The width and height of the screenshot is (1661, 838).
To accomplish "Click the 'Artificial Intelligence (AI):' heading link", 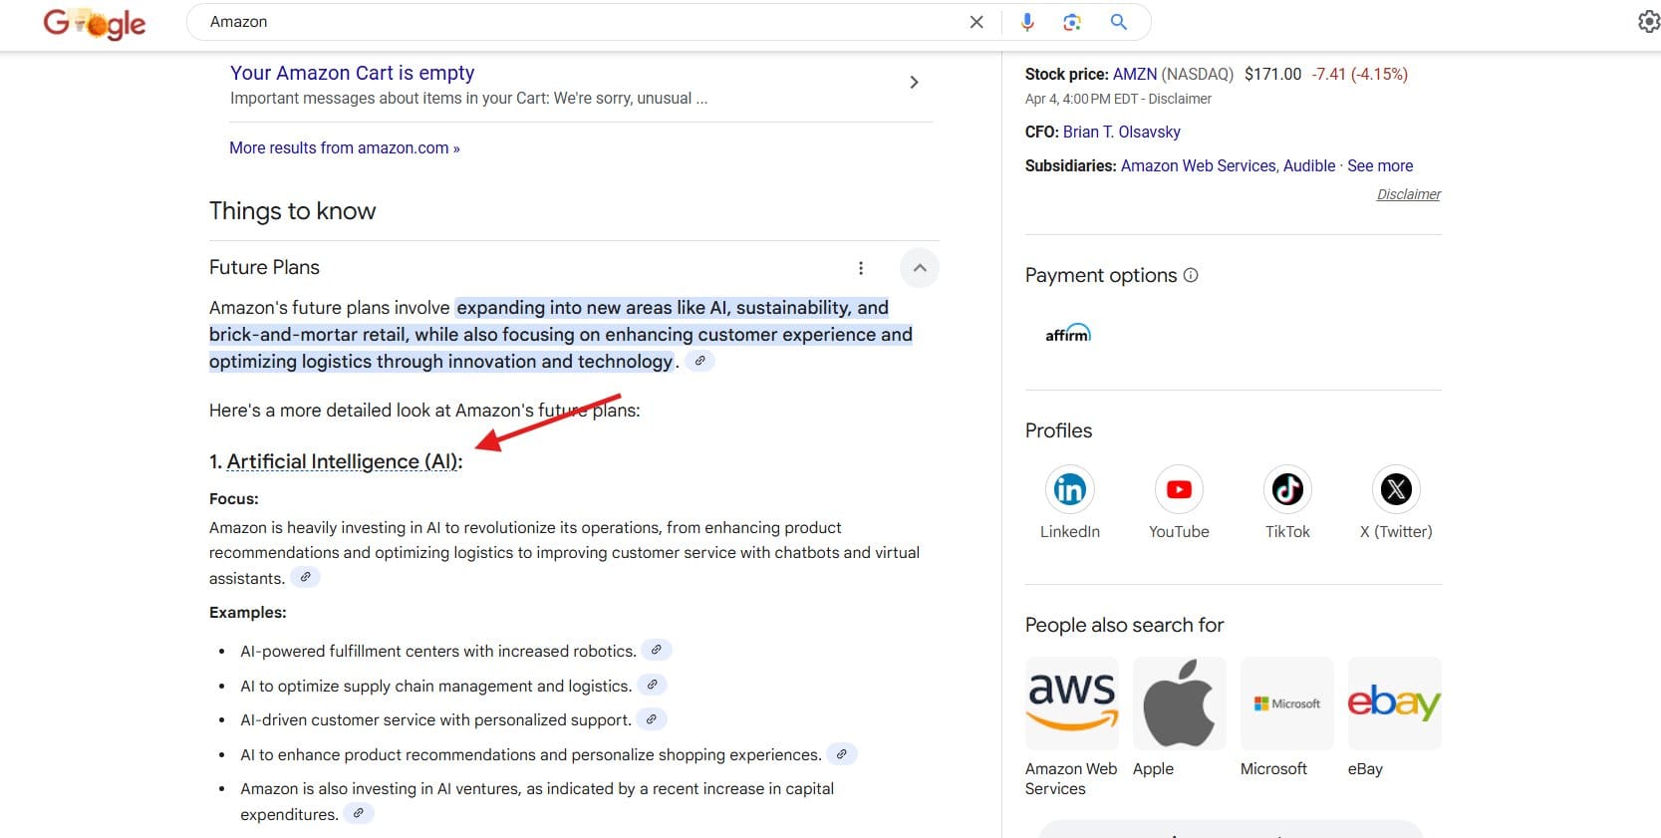I will coord(343,461).
